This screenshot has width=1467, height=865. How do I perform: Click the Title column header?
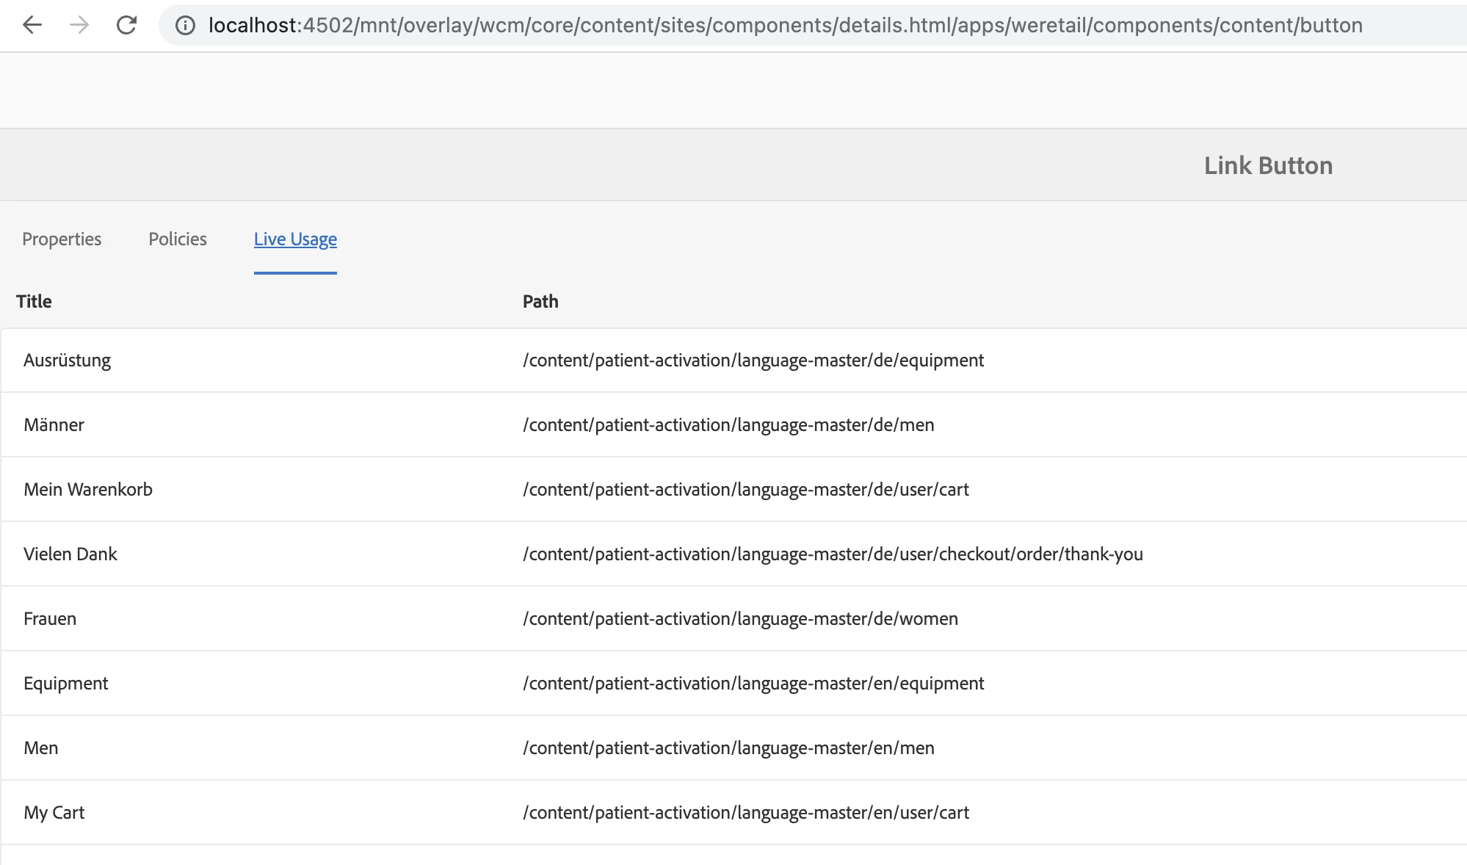coord(34,302)
